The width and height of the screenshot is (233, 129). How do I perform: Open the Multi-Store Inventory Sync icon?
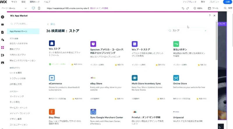[x=135, y=78]
